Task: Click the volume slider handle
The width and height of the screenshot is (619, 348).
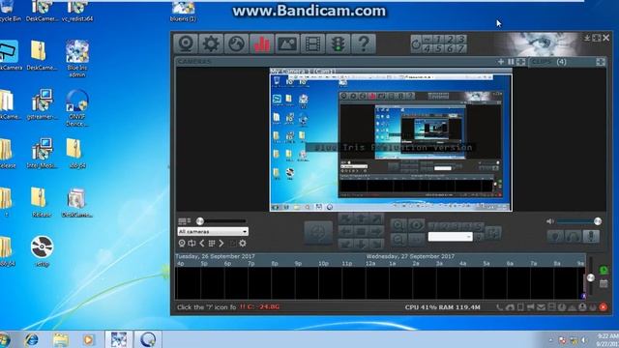Action: click(x=598, y=221)
